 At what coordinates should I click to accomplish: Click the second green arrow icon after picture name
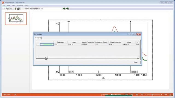click(68, 9)
